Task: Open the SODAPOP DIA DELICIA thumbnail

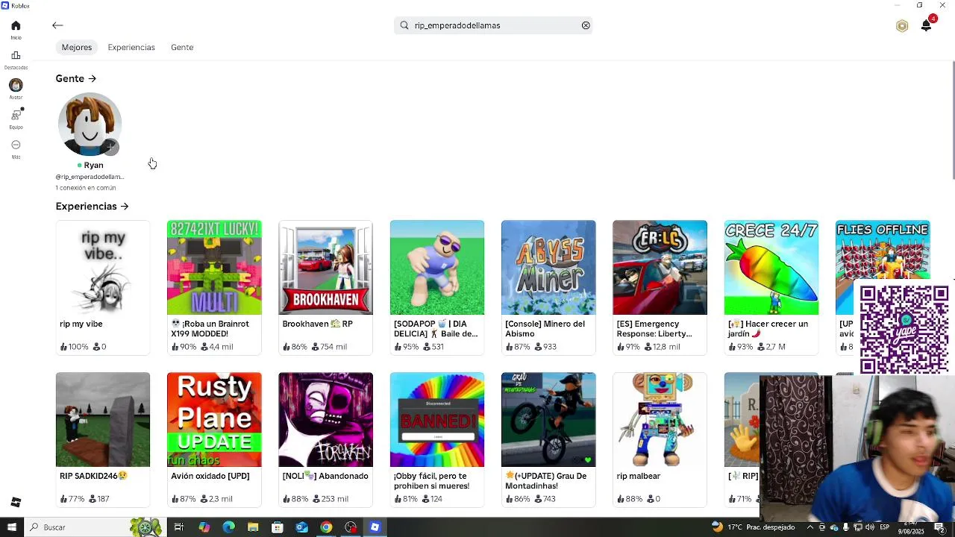Action: click(437, 267)
